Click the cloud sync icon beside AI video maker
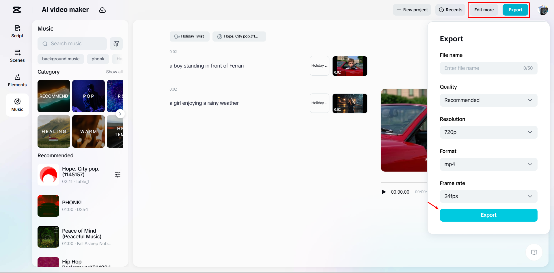Image resolution: width=554 pixels, height=273 pixels. 102,10
